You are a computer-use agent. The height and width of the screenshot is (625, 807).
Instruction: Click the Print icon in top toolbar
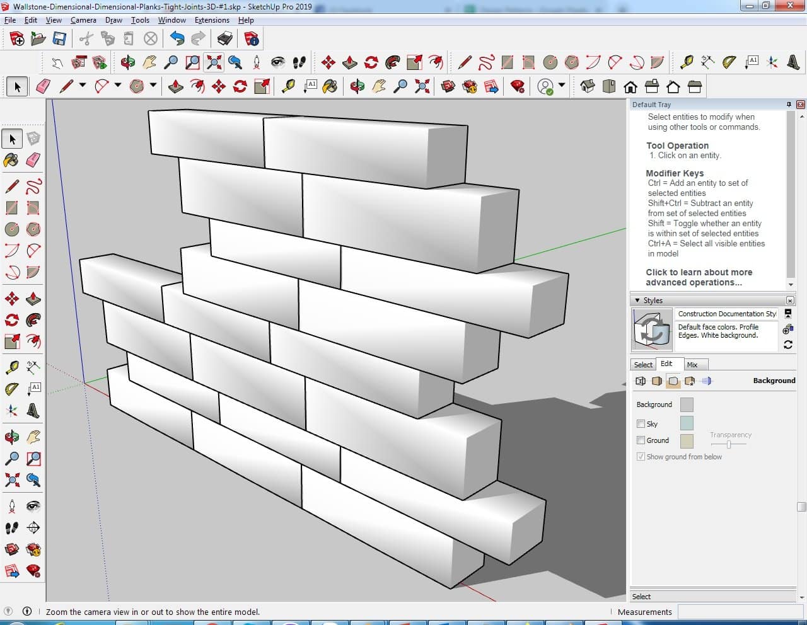coord(225,39)
